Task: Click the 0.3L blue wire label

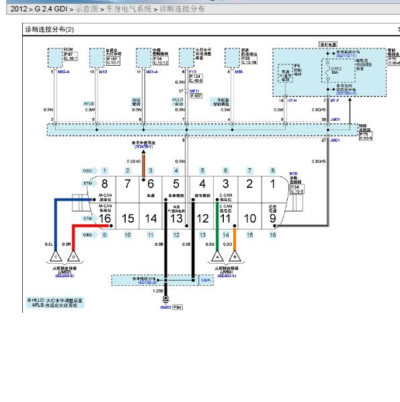Action: click(x=49, y=244)
